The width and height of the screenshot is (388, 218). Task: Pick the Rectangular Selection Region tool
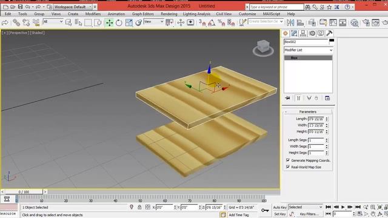88,22
